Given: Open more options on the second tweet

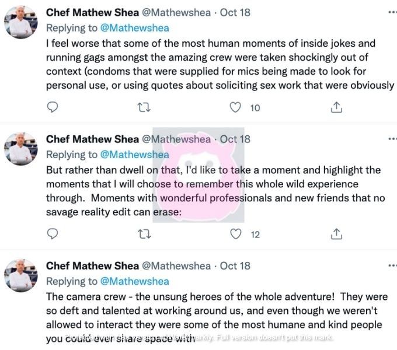Looking at the screenshot, I should pyautogui.click(x=392, y=139).
